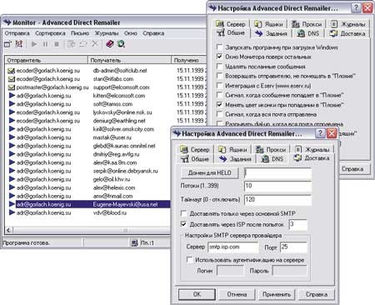Click the Порт field showing 25
The height and width of the screenshot is (305, 375).
click(x=293, y=247)
